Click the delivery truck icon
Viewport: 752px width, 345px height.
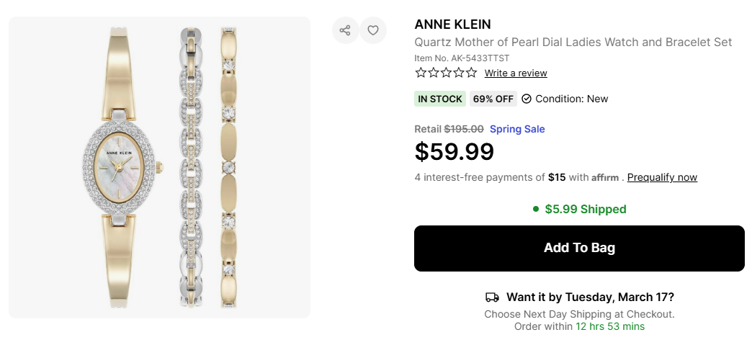click(x=493, y=297)
